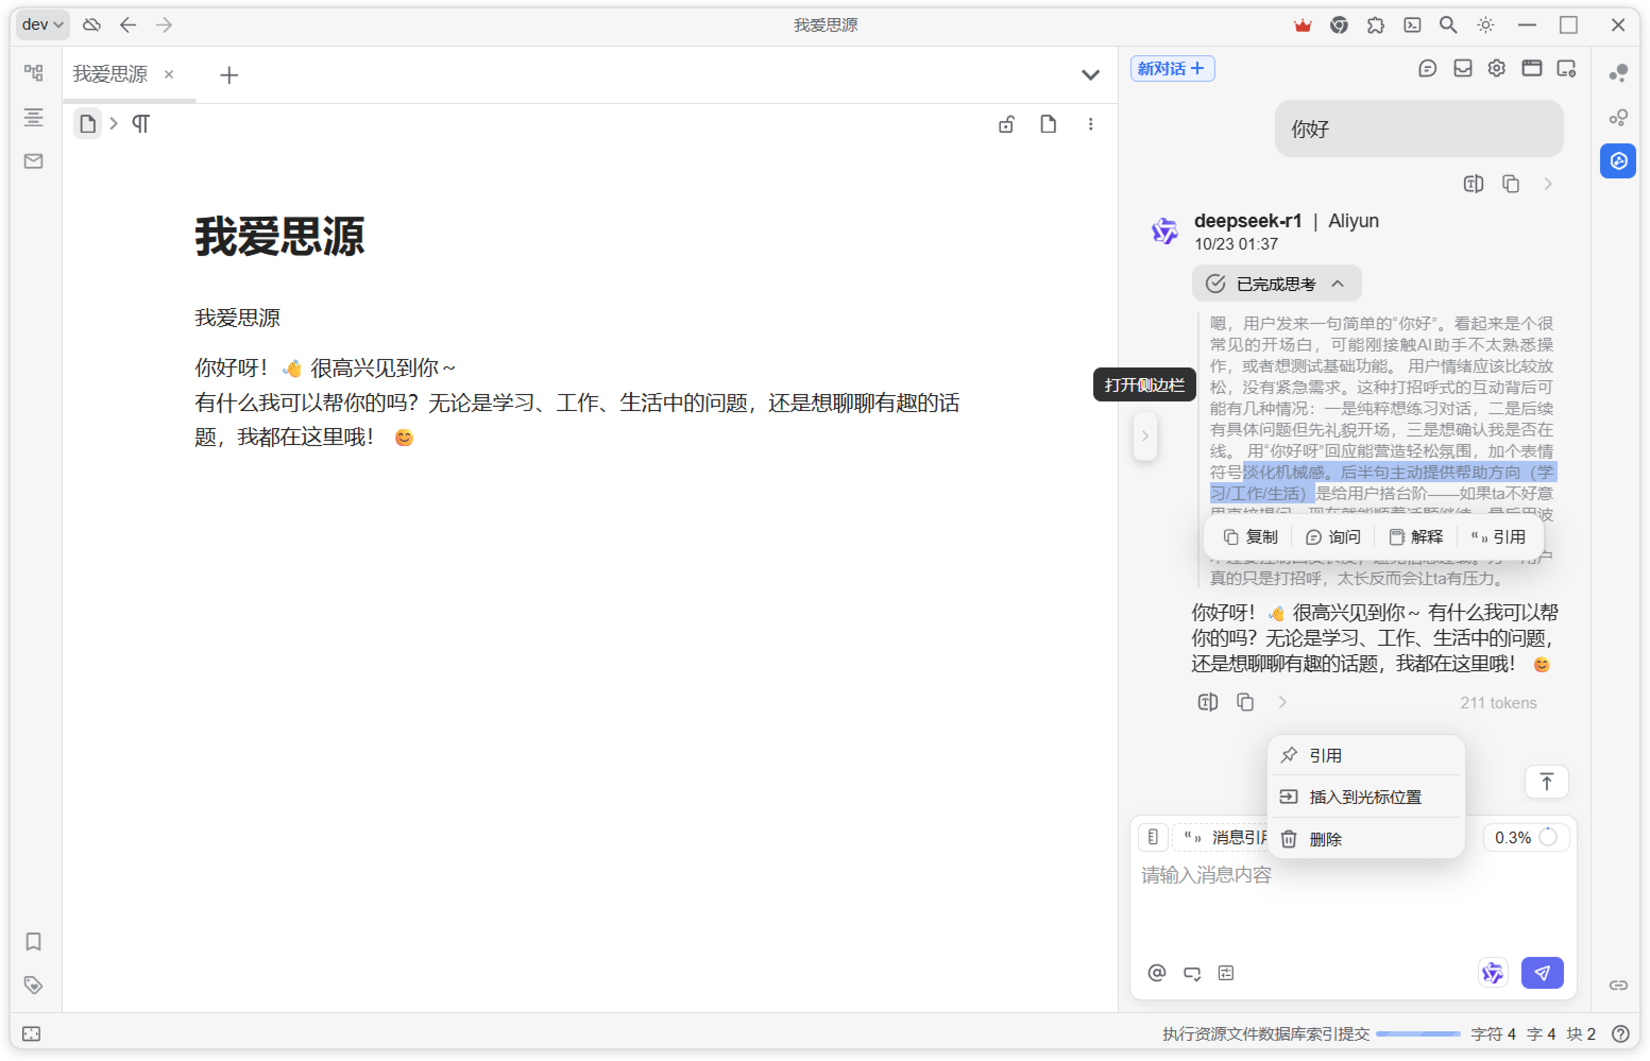Open the tags panel icon

click(x=33, y=985)
